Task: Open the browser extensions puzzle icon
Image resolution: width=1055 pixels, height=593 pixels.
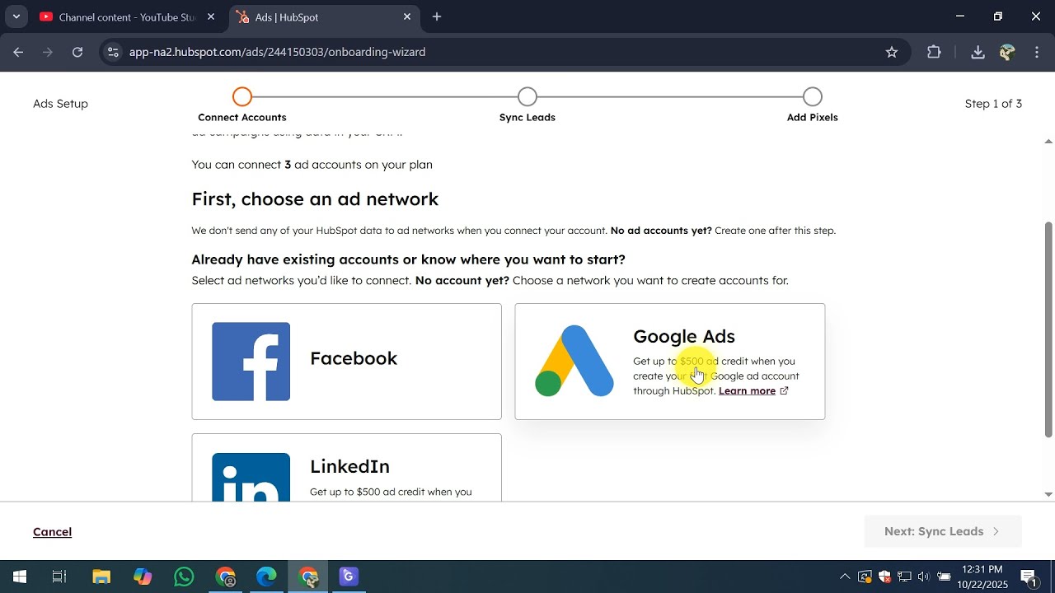Action: pyautogui.click(x=934, y=52)
